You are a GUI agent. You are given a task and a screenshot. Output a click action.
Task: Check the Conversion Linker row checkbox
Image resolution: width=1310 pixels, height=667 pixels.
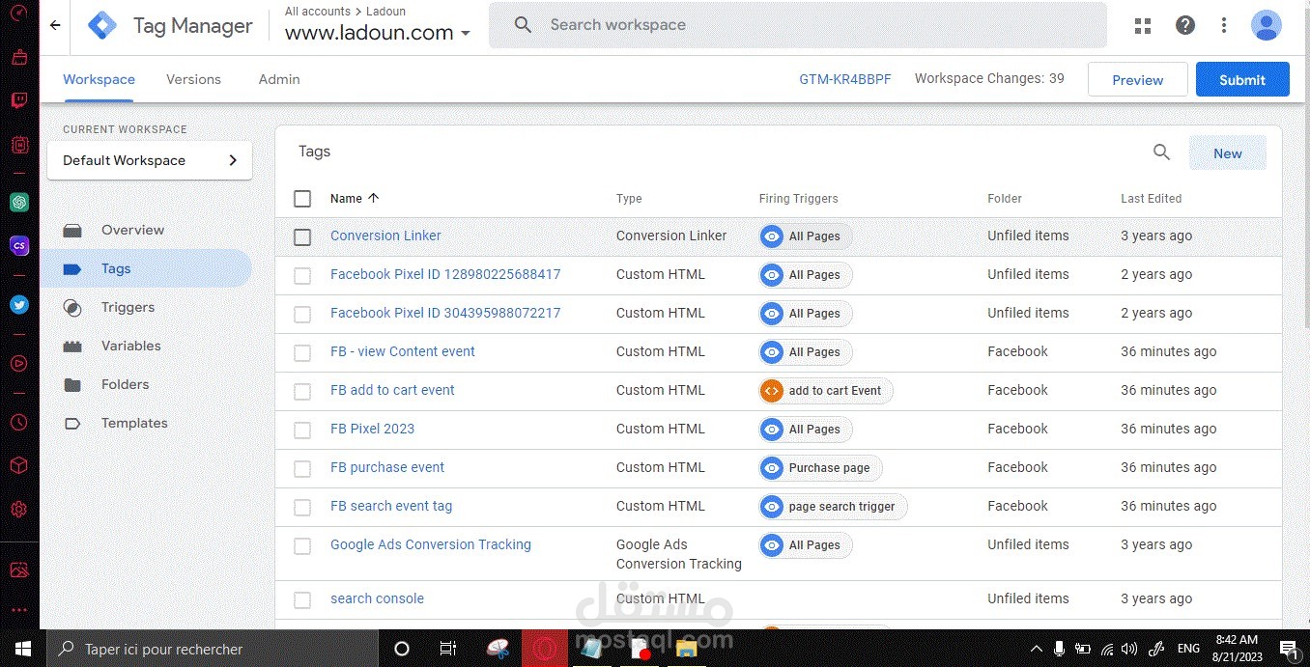[x=302, y=237]
